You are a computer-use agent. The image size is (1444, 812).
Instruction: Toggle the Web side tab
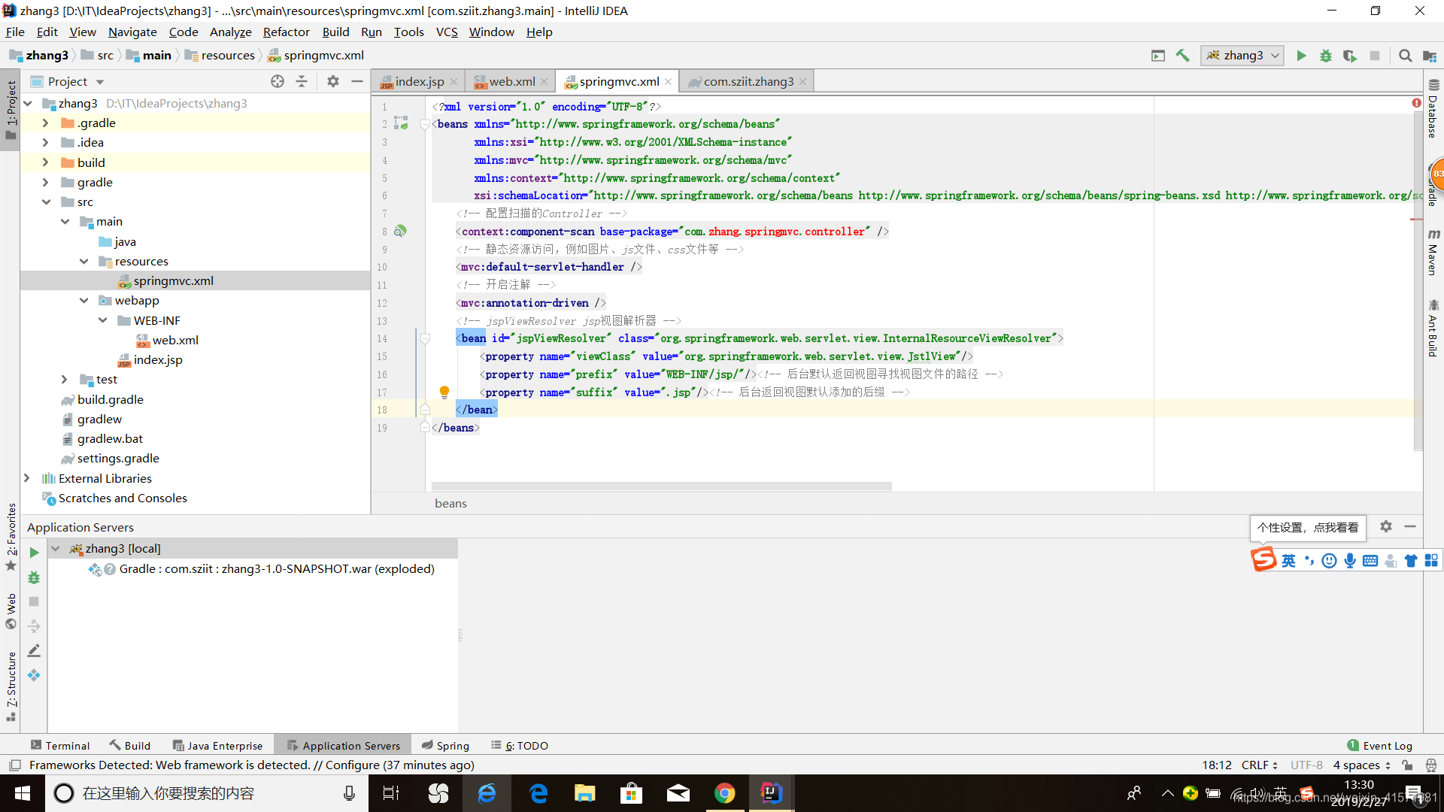click(11, 611)
